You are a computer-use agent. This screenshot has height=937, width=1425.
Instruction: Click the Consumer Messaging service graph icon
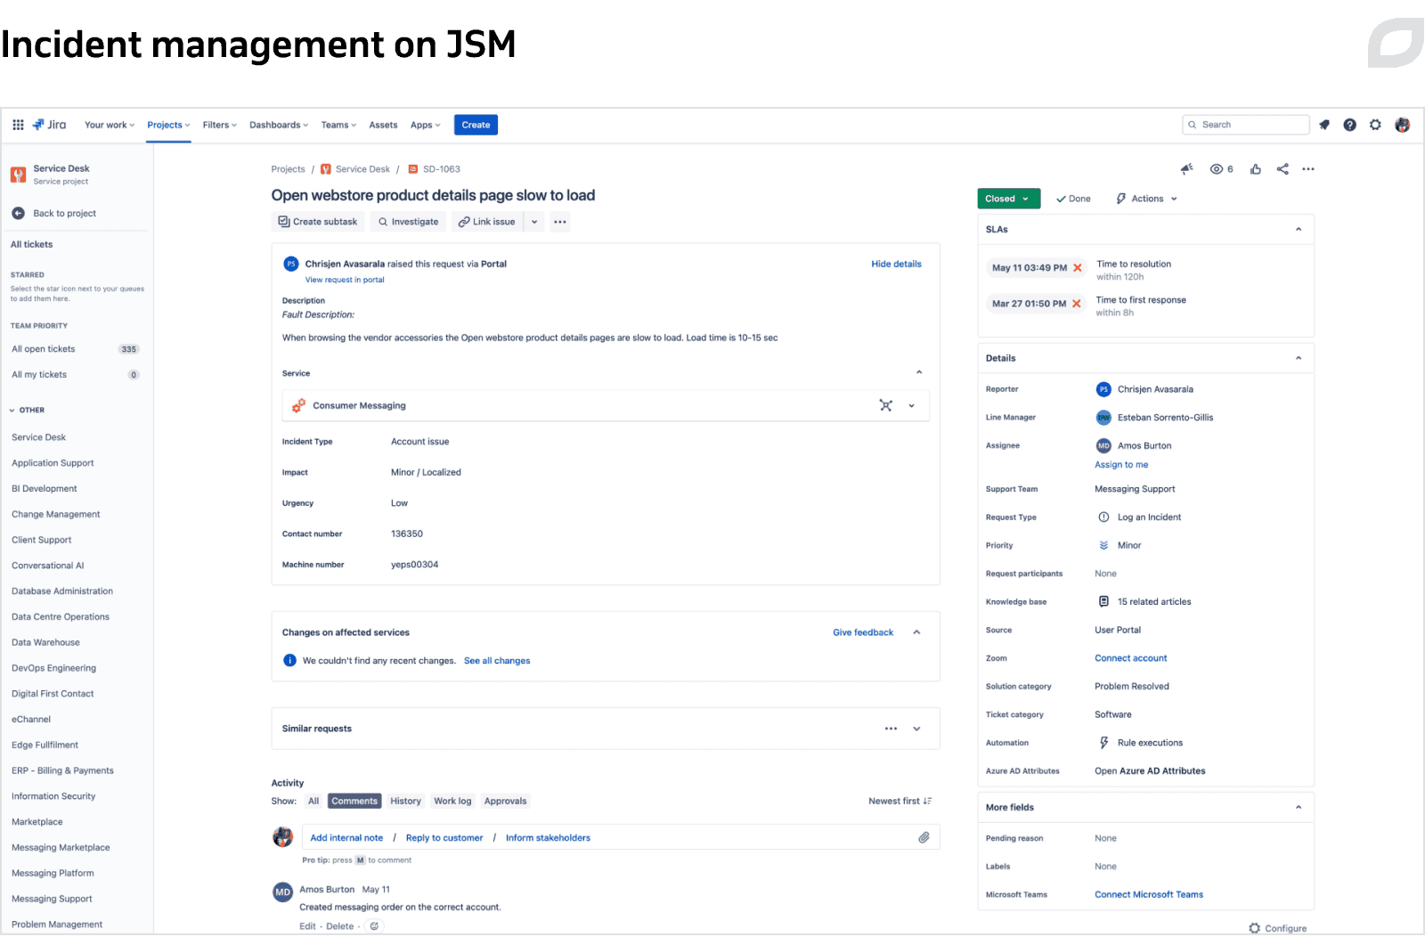point(886,405)
